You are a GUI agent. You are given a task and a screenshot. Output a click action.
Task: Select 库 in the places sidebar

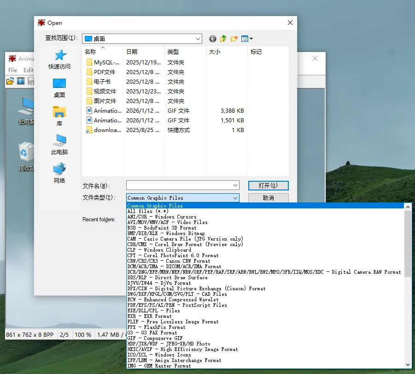click(59, 116)
